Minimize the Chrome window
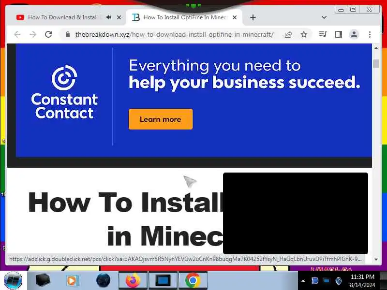 pos(341,10)
